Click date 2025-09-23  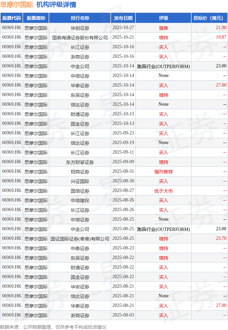click(123, 133)
